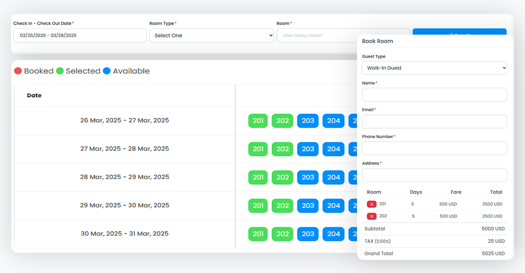Focus the guest Name field
Viewport: 525px width, 273px height.
[434, 94]
